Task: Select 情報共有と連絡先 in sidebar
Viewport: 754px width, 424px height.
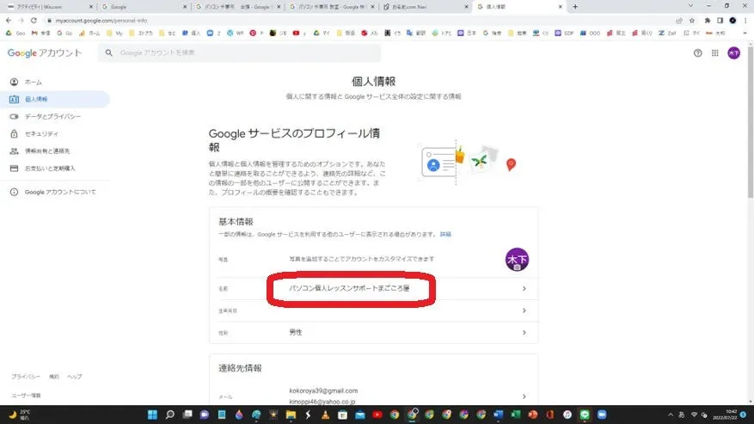Action: 47,151
